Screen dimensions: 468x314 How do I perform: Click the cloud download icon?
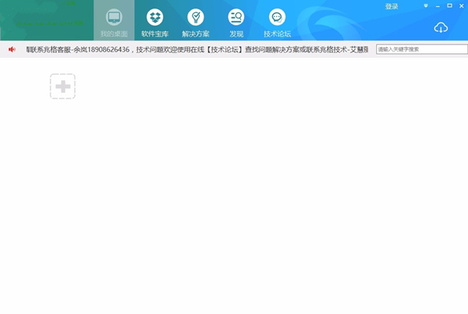[x=441, y=28]
